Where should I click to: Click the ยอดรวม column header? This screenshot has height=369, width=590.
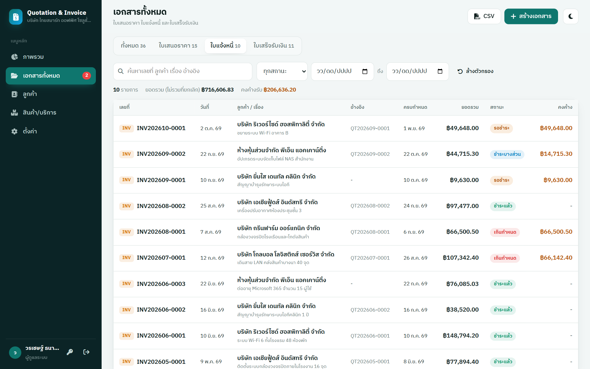click(x=470, y=107)
